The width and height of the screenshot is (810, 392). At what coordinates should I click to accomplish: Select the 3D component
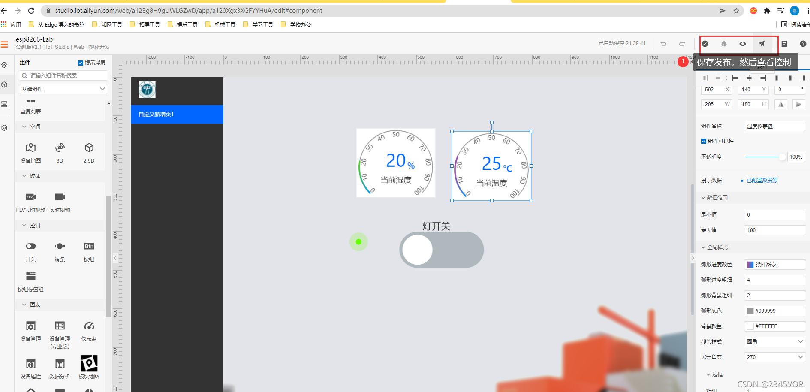[x=60, y=153]
